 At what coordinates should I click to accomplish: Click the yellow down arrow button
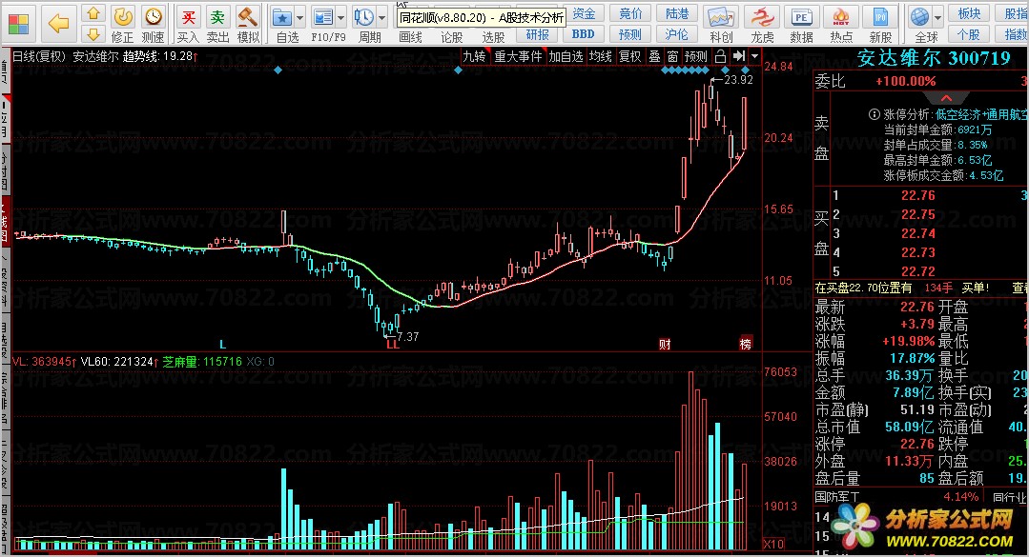click(93, 34)
